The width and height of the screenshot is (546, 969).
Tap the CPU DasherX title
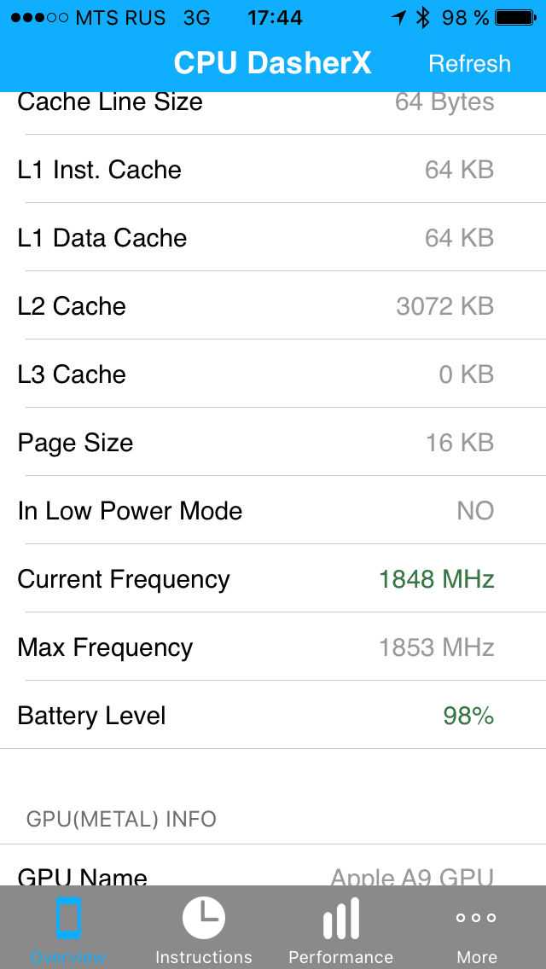273,63
